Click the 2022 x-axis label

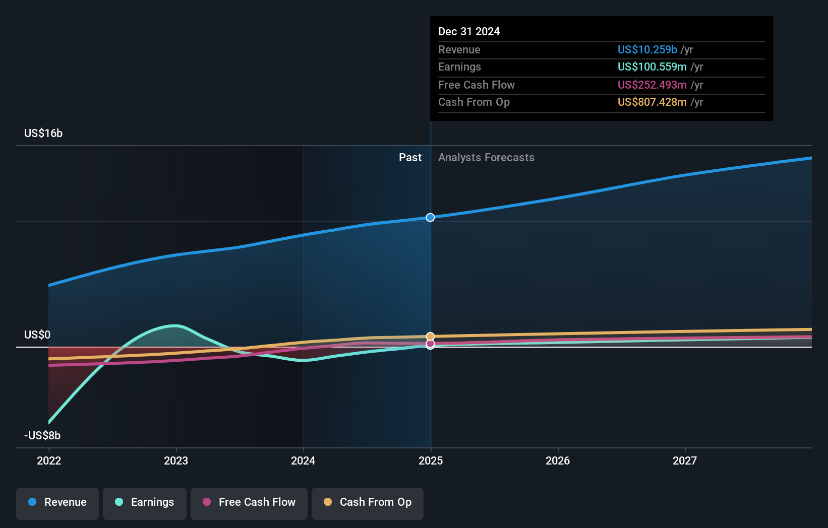click(x=49, y=460)
